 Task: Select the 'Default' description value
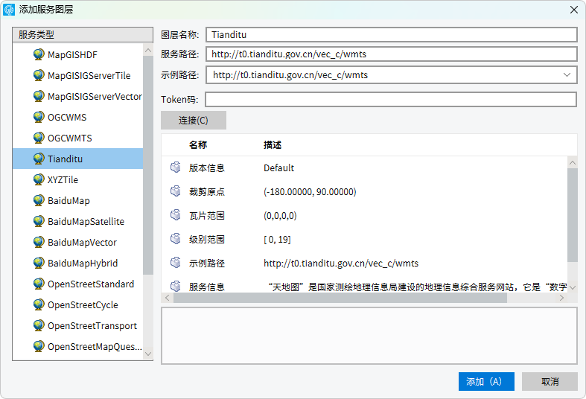pyautogui.click(x=278, y=167)
